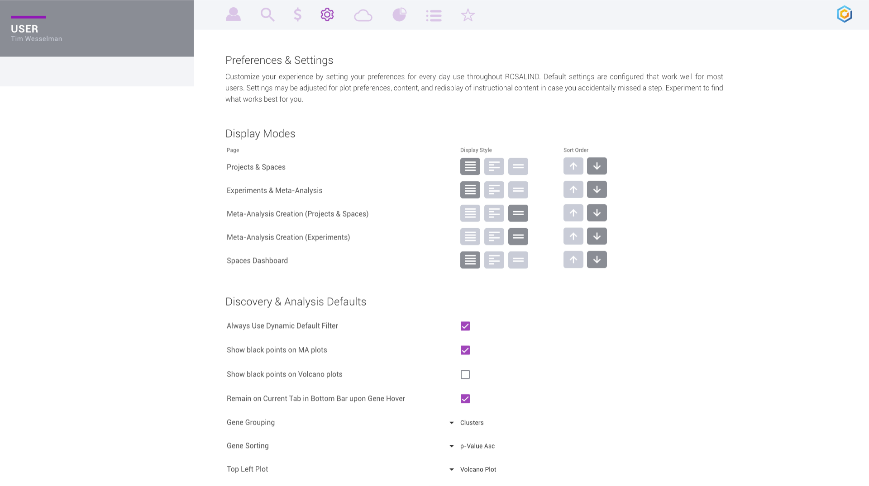Image resolution: width=869 pixels, height=486 pixels.
Task: Open the search magnifier icon
Action: click(267, 14)
